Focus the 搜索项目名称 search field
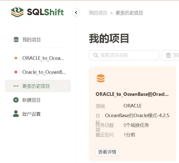Viewport: 179px width, 163px height. click(x=124, y=55)
